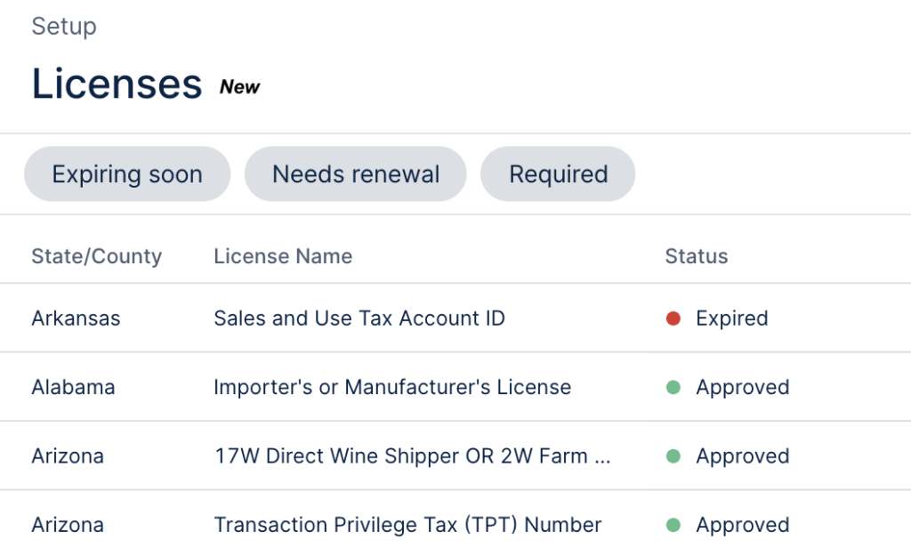Sort by the License Name column header
The height and width of the screenshot is (556, 911).
(x=283, y=257)
